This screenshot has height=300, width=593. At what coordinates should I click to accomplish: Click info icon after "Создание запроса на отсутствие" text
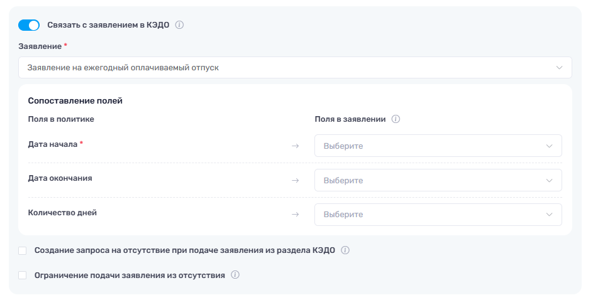pyautogui.click(x=345, y=250)
